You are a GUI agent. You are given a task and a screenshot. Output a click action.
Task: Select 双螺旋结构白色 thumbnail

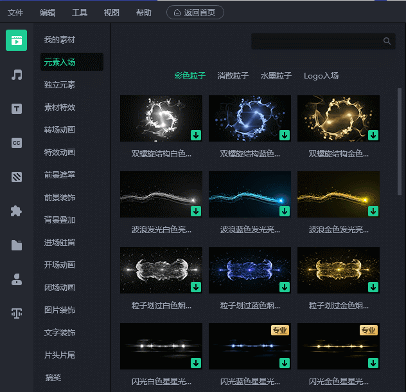161,118
